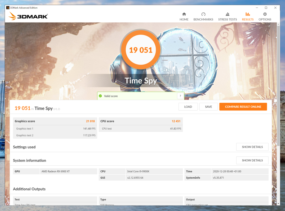Click the time value 2020-12-28 00:48

coord(240,171)
